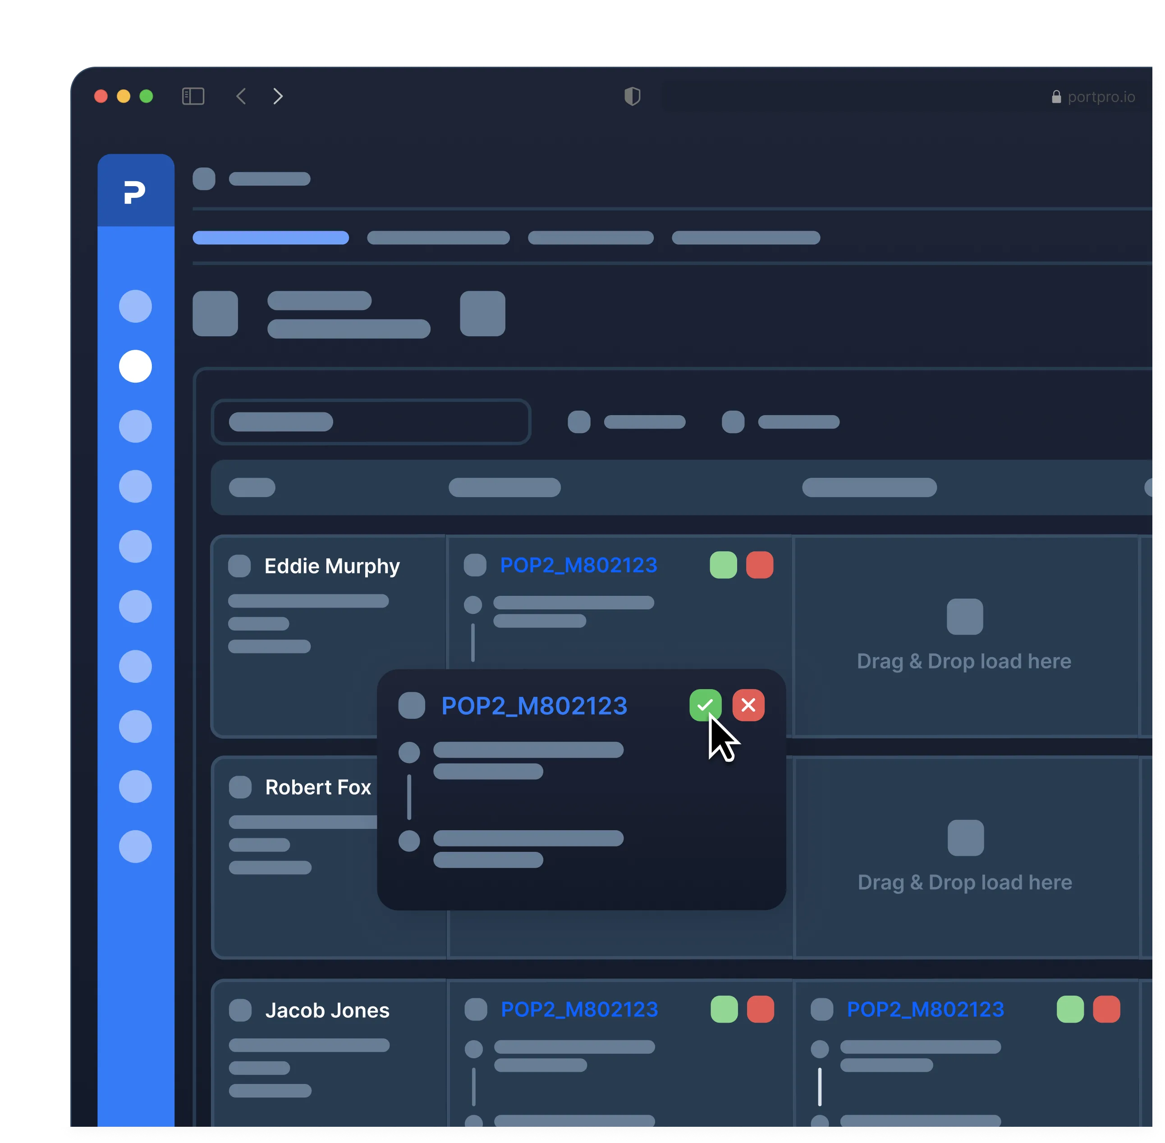Select the white active sidebar circle icon
1165x1143 pixels.
point(135,366)
